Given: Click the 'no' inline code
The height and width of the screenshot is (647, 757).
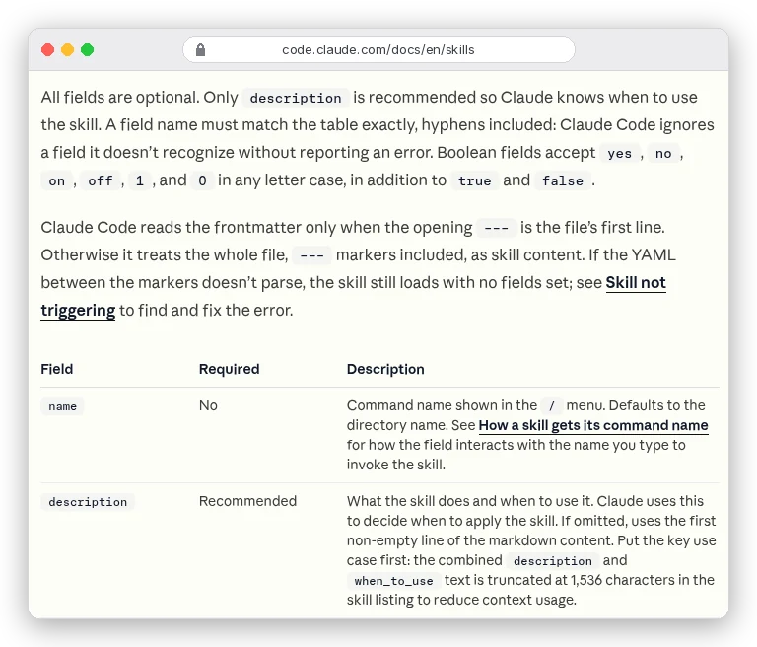Looking at the screenshot, I should click(663, 154).
